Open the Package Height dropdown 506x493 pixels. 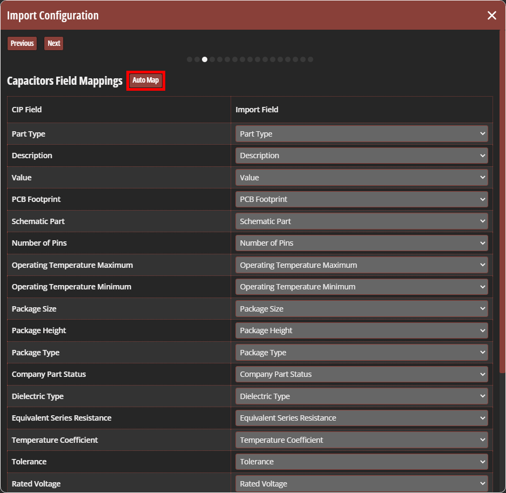[x=361, y=330]
